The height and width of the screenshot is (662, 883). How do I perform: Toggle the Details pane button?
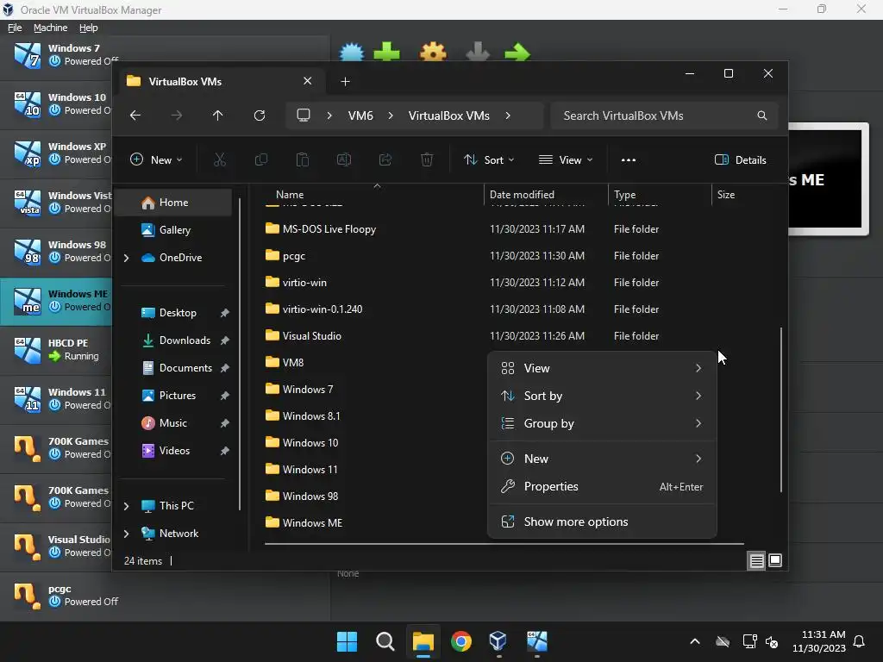[x=741, y=159]
